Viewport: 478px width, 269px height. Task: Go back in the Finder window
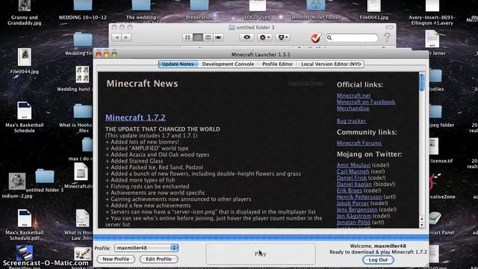tap(117, 37)
